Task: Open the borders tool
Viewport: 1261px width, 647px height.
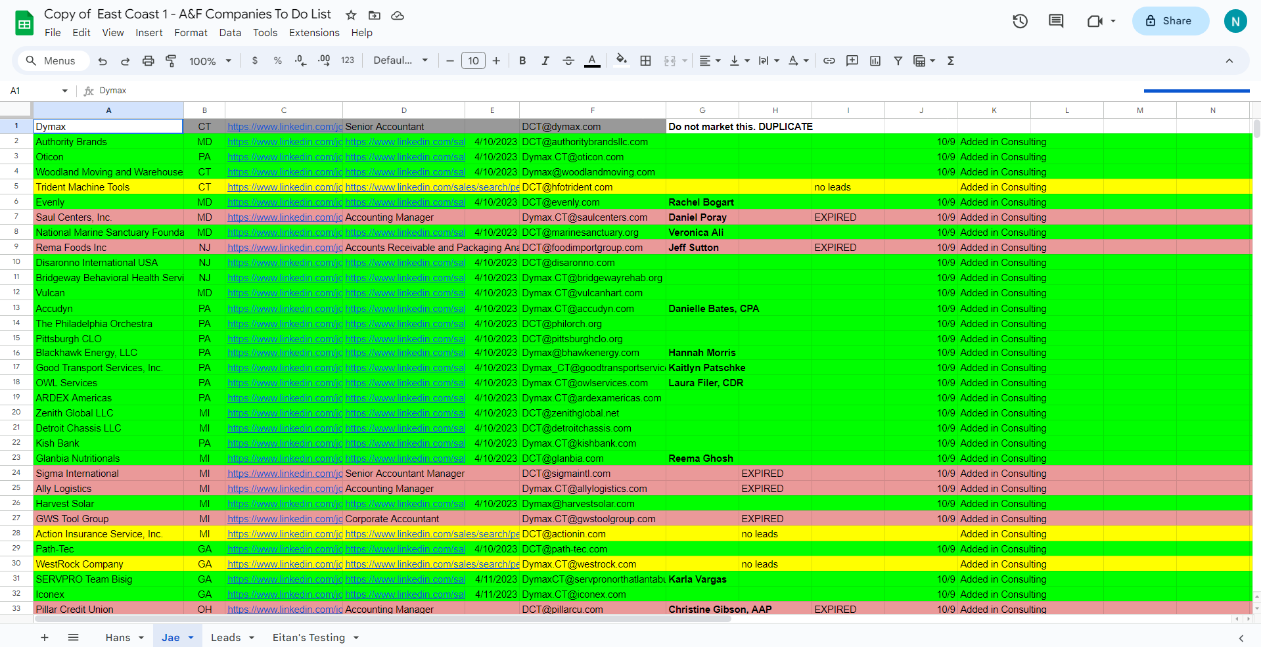Action: (646, 61)
